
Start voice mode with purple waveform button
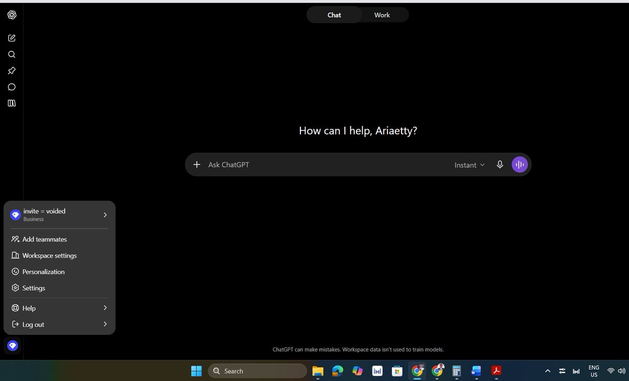click(519, 164)
